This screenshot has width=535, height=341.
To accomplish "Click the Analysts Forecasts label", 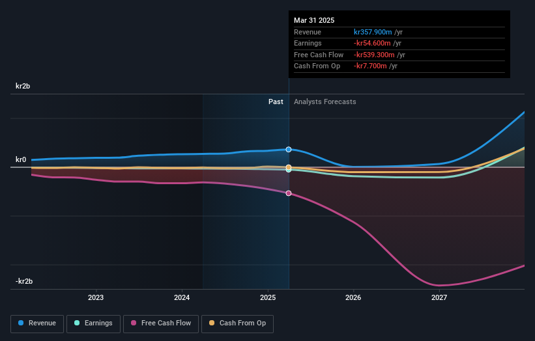I will pos(325,102).
